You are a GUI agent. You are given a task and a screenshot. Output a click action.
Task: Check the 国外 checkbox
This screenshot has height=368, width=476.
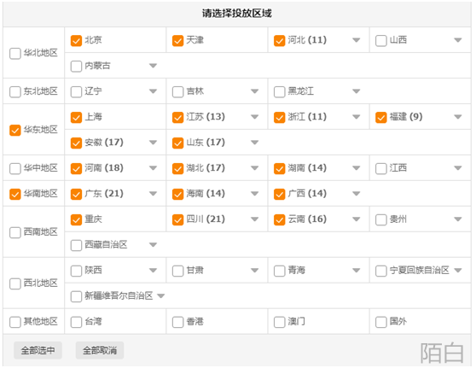click(x=381, y=322)
